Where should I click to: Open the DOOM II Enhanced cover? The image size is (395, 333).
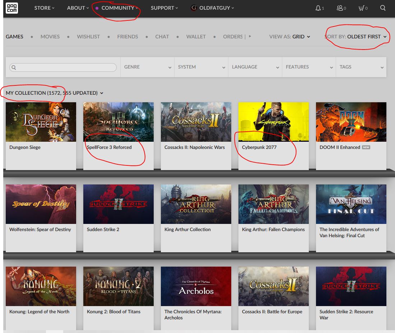point(351,122)
